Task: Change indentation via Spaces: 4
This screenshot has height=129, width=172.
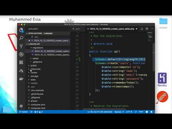Action: click(119, 112)
